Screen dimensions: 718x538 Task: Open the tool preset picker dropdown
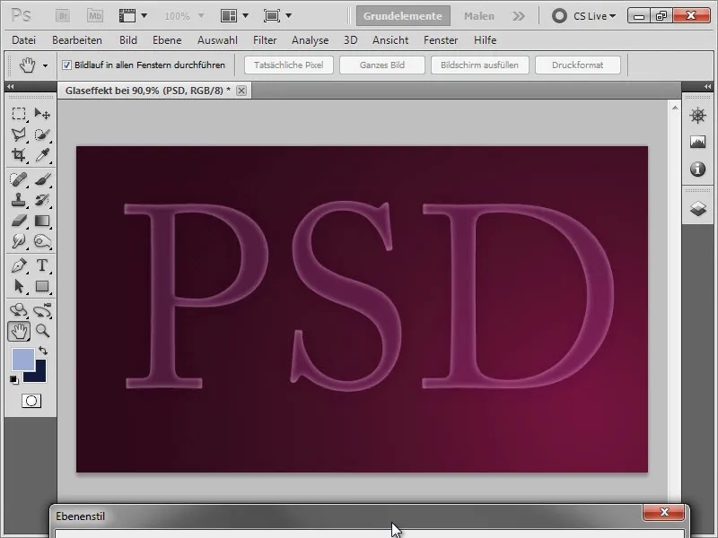pyautogui.click(x=46, y=65)
